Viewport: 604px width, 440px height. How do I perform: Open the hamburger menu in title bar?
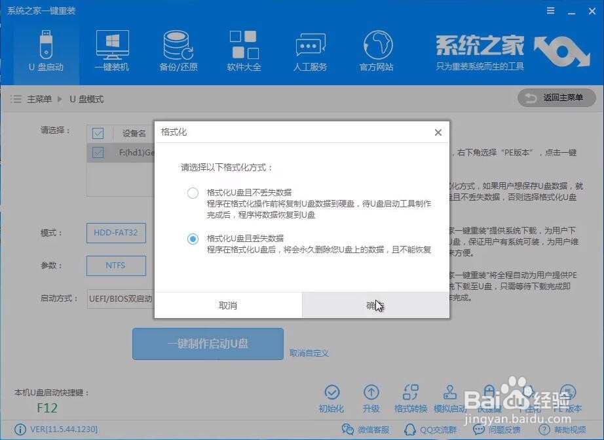(x=551, y=10)
